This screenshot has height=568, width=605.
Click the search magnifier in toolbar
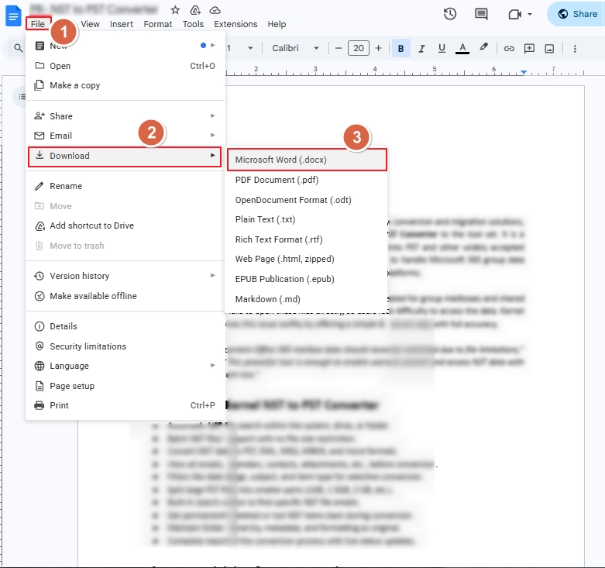[x=18, y=48]
